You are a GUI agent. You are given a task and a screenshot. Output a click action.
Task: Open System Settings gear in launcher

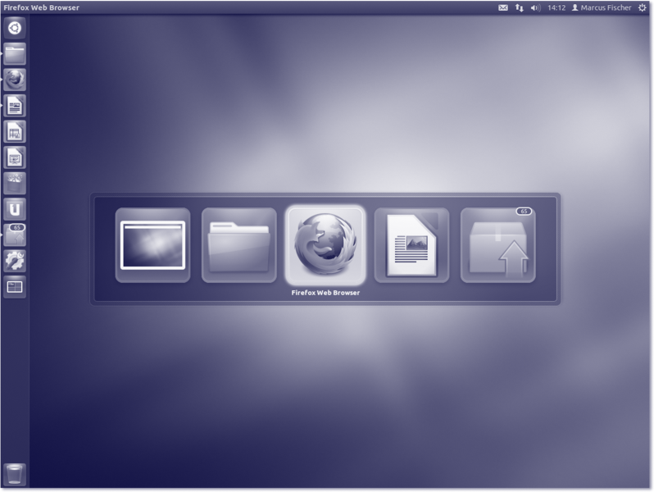15,261
